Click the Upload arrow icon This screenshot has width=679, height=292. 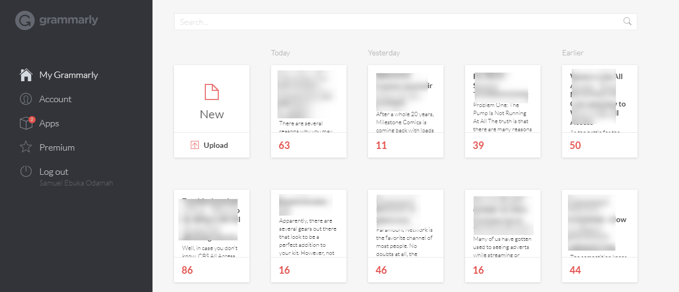(195, 145)
